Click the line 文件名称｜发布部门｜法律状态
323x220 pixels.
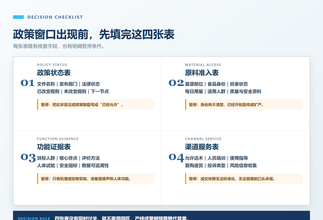click(68, 84)
